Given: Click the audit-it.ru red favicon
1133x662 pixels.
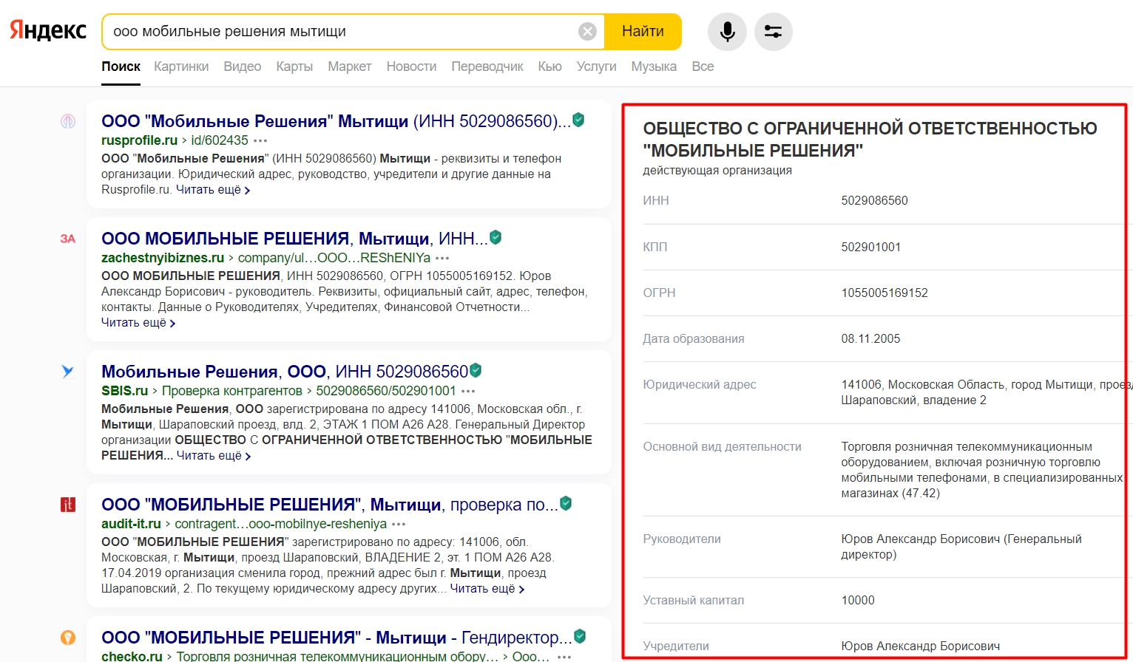Looking at the screenshot, I should tap(68, 505).
